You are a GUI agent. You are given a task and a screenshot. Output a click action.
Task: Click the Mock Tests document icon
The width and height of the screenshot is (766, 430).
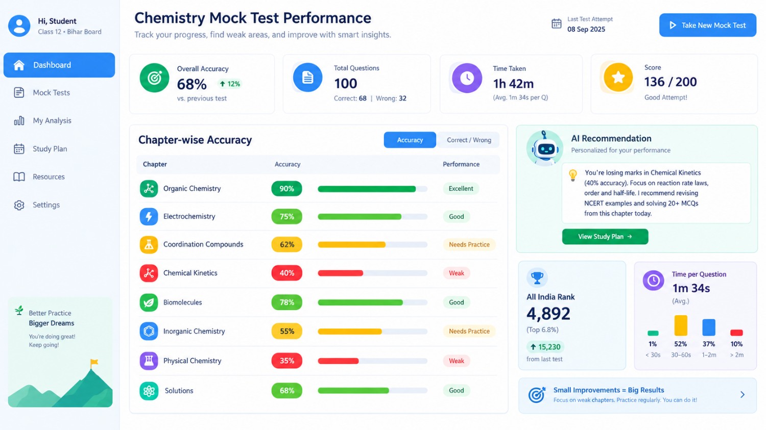click(x=19, y=92)
